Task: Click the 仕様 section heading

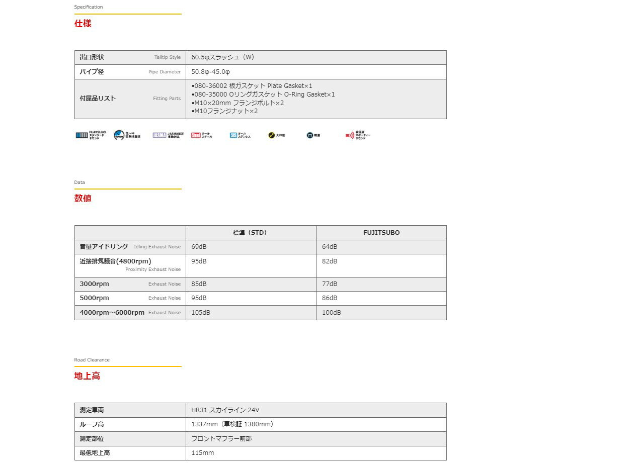Action: click(x=83, y=23)
